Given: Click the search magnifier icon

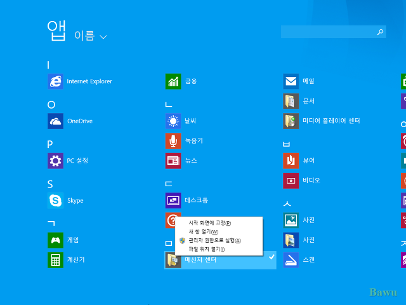Looking at the screenshot, I should point(380,32).
